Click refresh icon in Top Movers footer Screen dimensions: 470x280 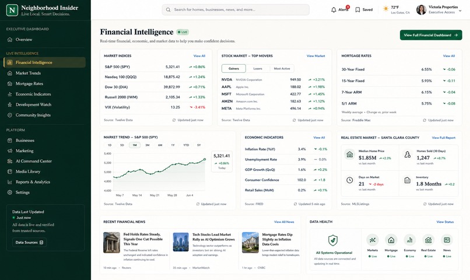[x=294, y=120]
